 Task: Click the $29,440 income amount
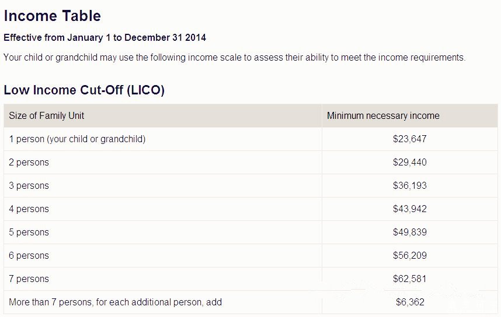pos(410,163)
